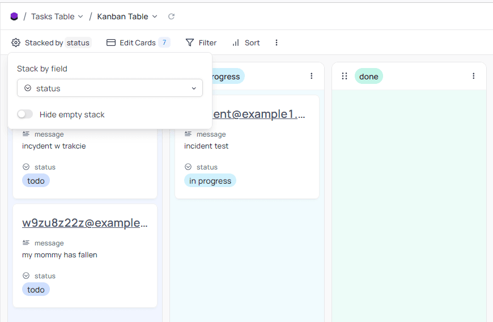493x322 pixels.
Task: Open the status stack-by field dropdown
Action: (110, 88)
